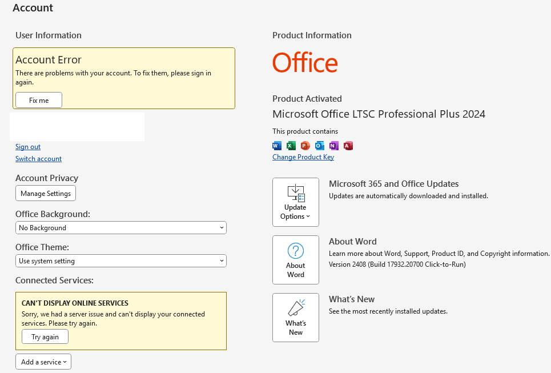Click 'See the most recently installed updates.' text
The width and height of the screenshot is (551, 373).
pyautogui.click(x=388, y=311)
